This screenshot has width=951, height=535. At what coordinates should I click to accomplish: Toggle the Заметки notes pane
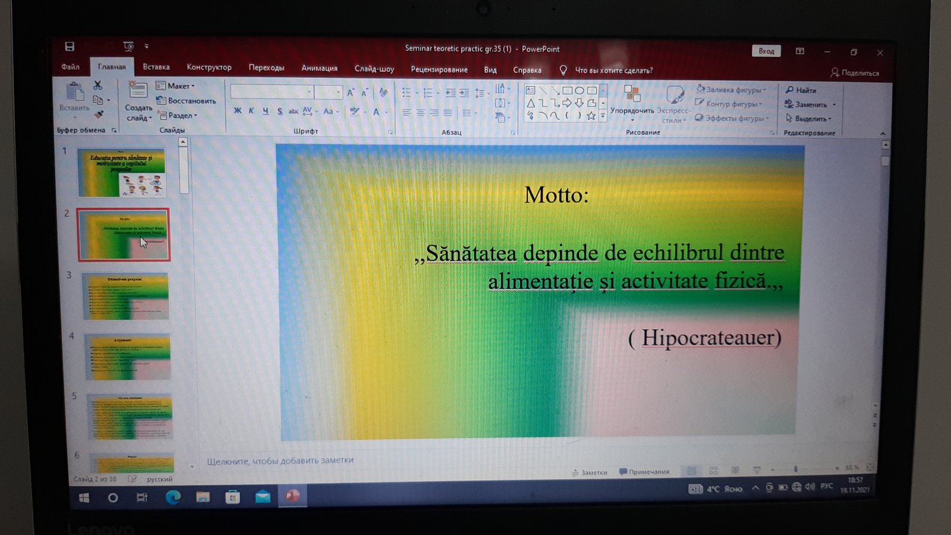(590, 473)
